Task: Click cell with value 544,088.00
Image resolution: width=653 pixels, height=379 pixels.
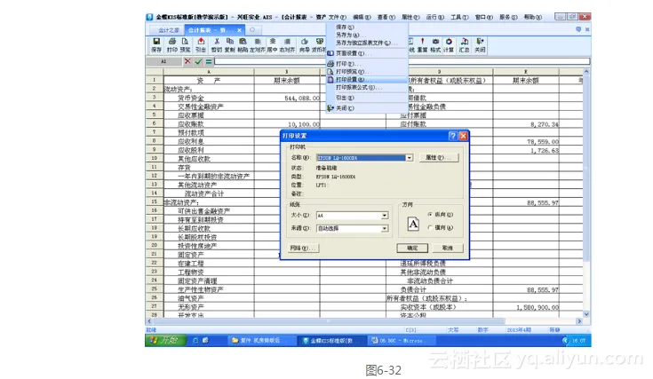Action: [287, 98]
